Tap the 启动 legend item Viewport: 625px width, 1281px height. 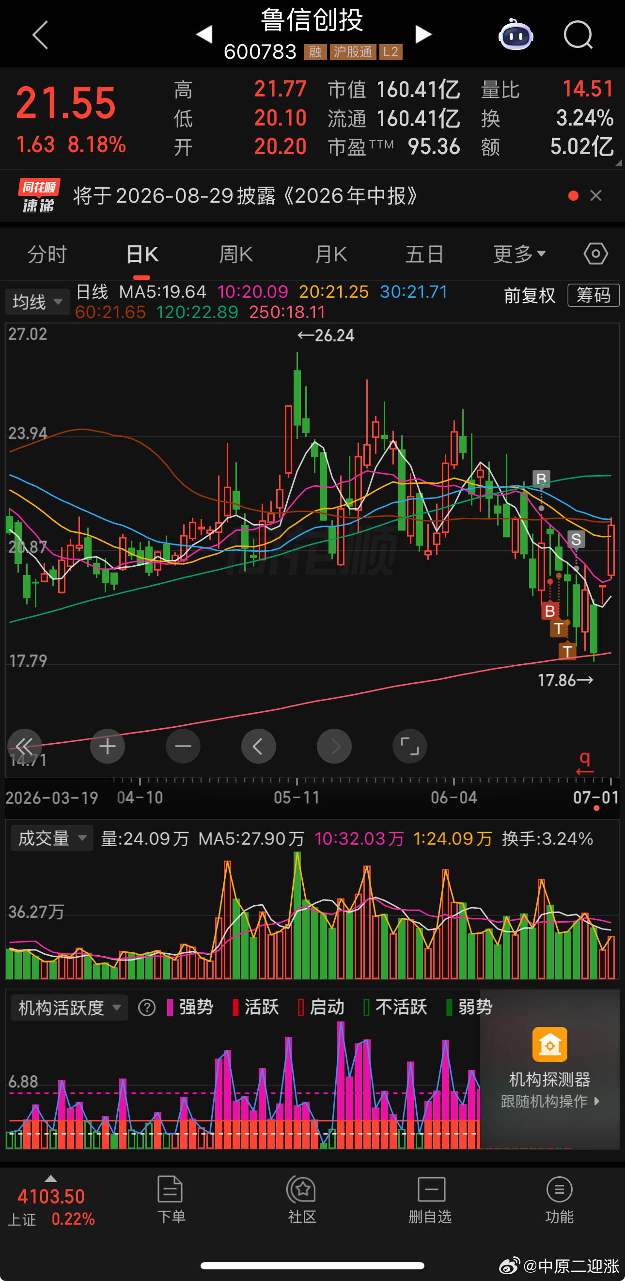pyautogui.click(x=321, y=1008)
